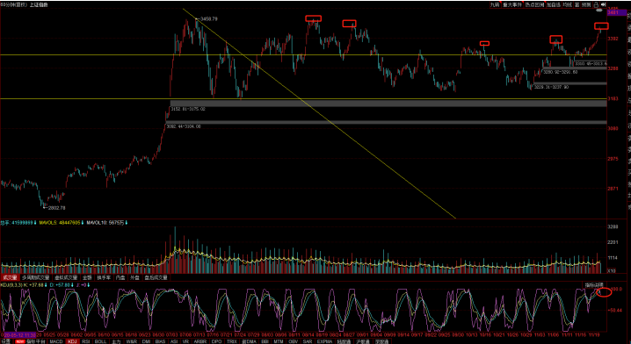Click the purple current price tag 3401
The width and height of the screenshot is (631, 344).
(x=618, y=13)
